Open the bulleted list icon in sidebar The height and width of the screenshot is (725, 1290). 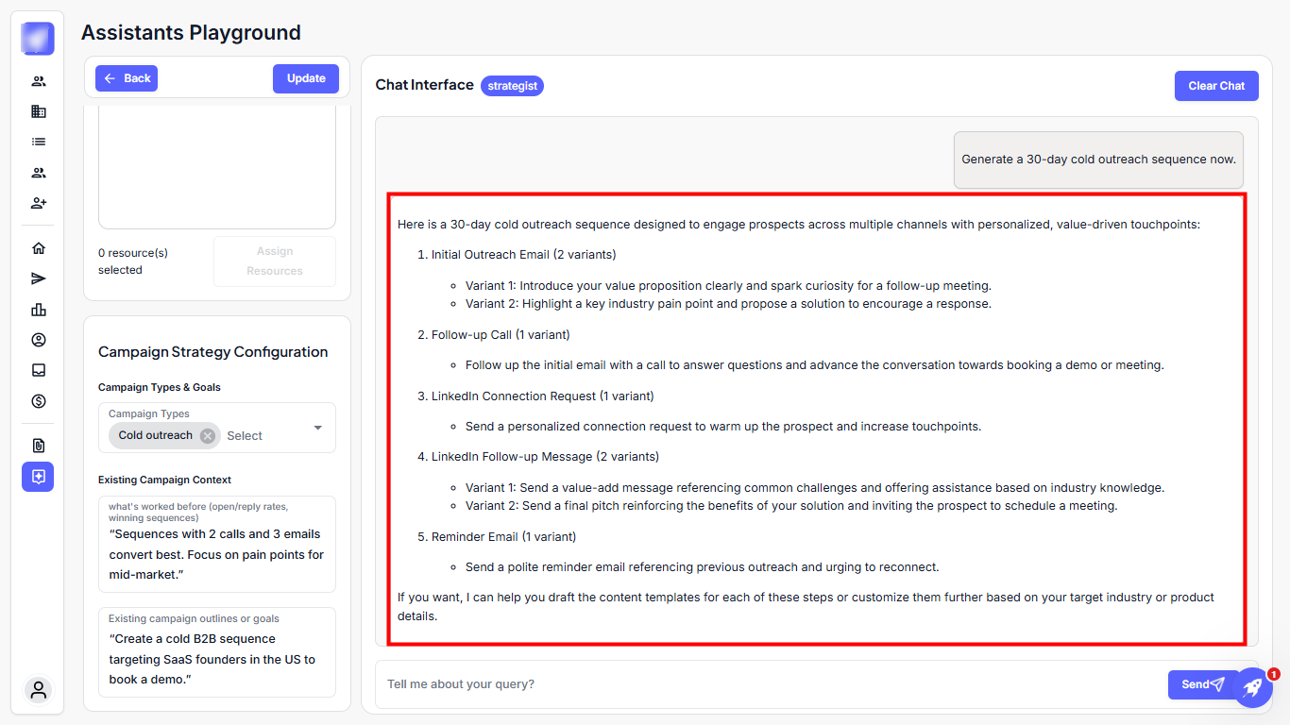(39, 142)
